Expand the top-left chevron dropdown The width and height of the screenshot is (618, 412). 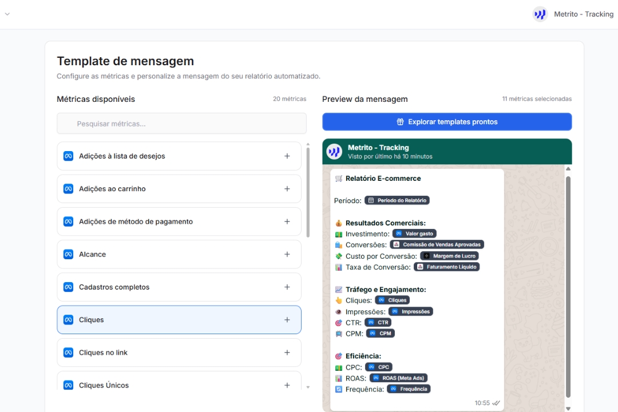(x=7, y=14)
